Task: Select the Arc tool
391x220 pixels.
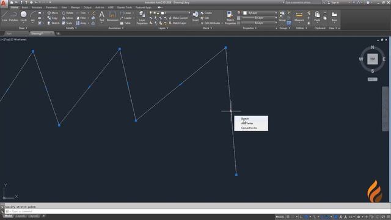Action: coord(32,16)
